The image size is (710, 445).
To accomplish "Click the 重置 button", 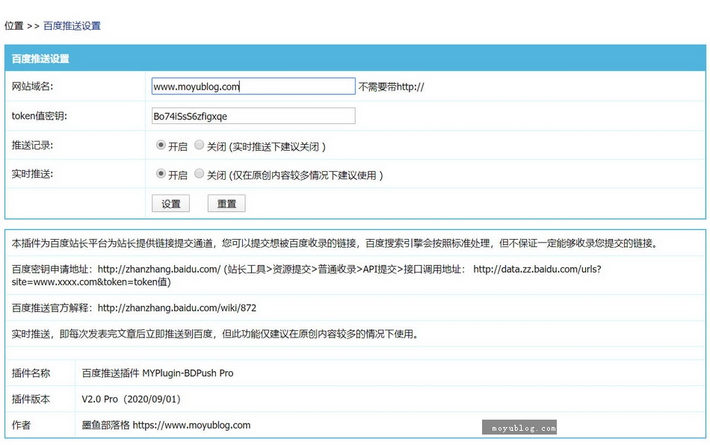I will [x=226, y=204].
